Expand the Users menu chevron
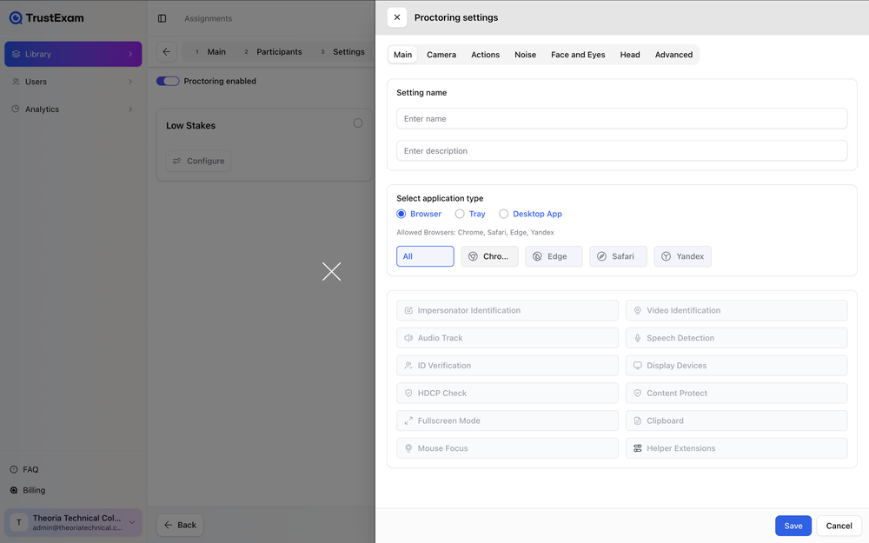Screen dimensions: 869x543 [x=130, y=82]
